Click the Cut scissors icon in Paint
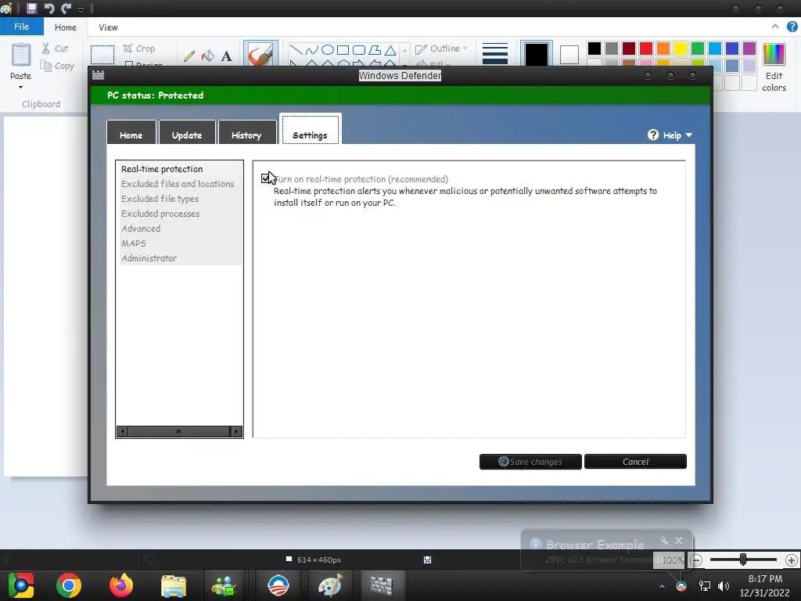Image resolution: width=801 pixels, height=601 pixels. pyautogui.click(x=46, y=49)
